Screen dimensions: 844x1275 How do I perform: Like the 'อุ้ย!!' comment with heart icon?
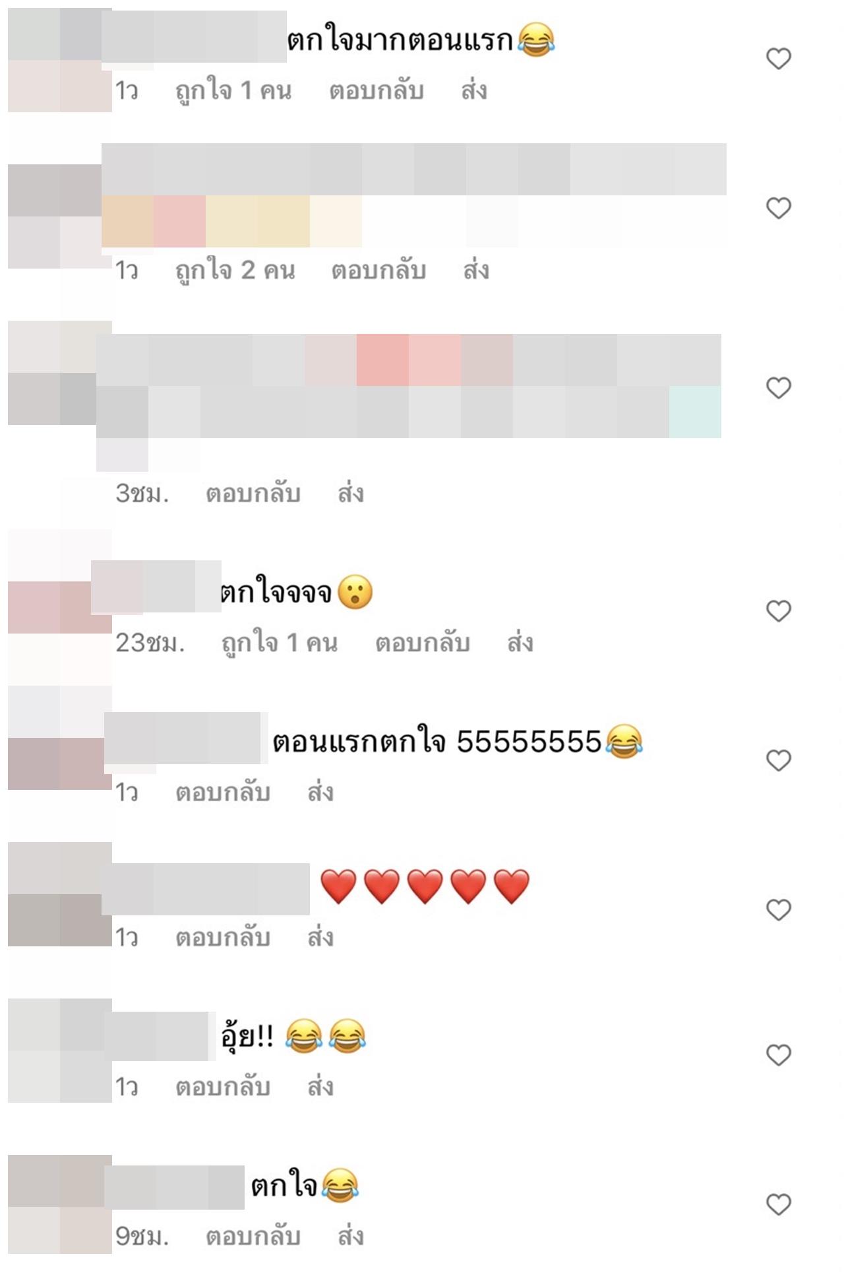(778, 1055)
